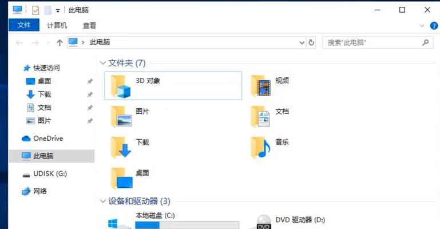
Task: Collapse the 文件夹 (7) group
Action: [x=102, y=63]
